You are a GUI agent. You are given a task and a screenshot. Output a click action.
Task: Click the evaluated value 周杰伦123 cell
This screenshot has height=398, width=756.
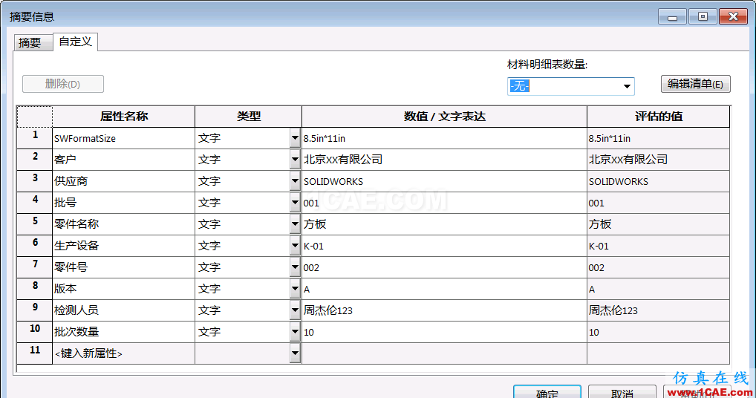[658, 310]
